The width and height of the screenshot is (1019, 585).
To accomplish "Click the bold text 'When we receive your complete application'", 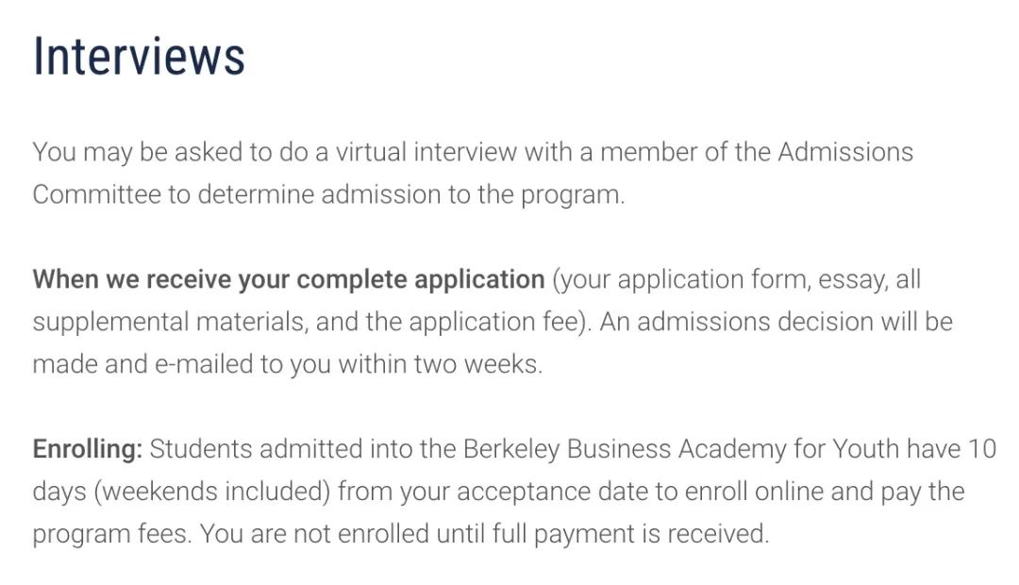I will 289,279.
